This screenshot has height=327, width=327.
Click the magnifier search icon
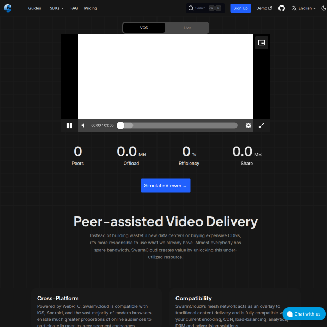[x=191, y=8]
